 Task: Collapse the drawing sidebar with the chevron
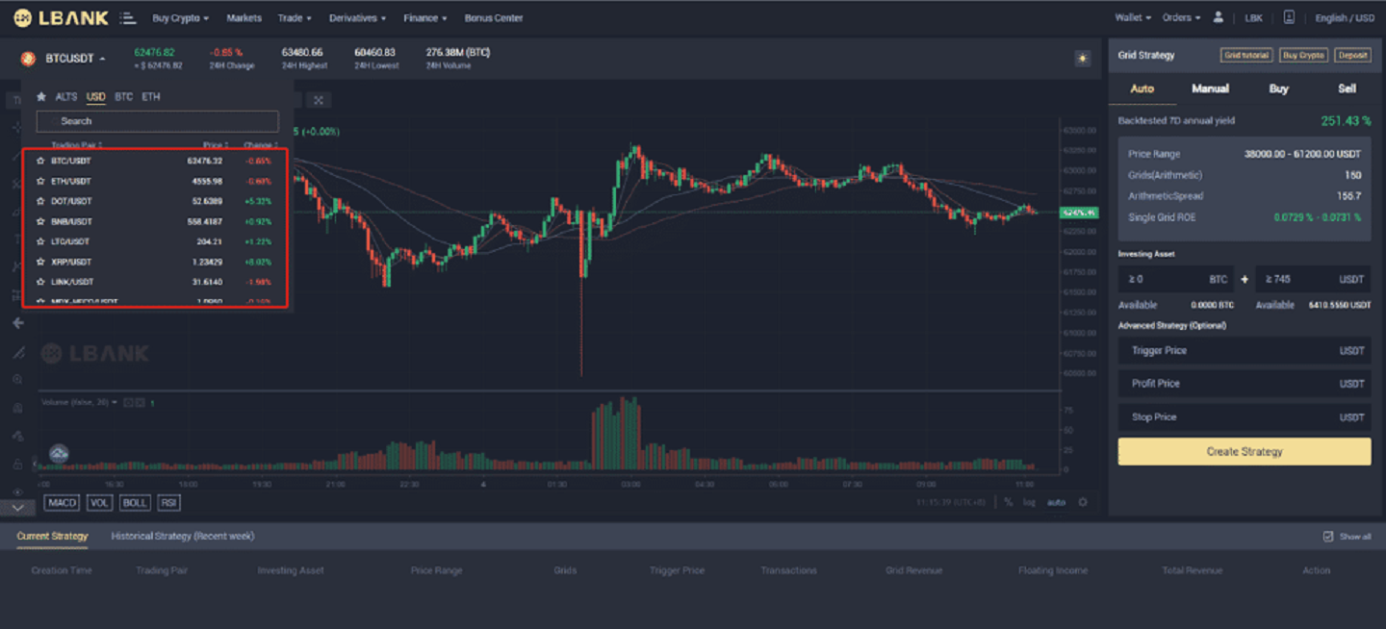click(16, 506)
